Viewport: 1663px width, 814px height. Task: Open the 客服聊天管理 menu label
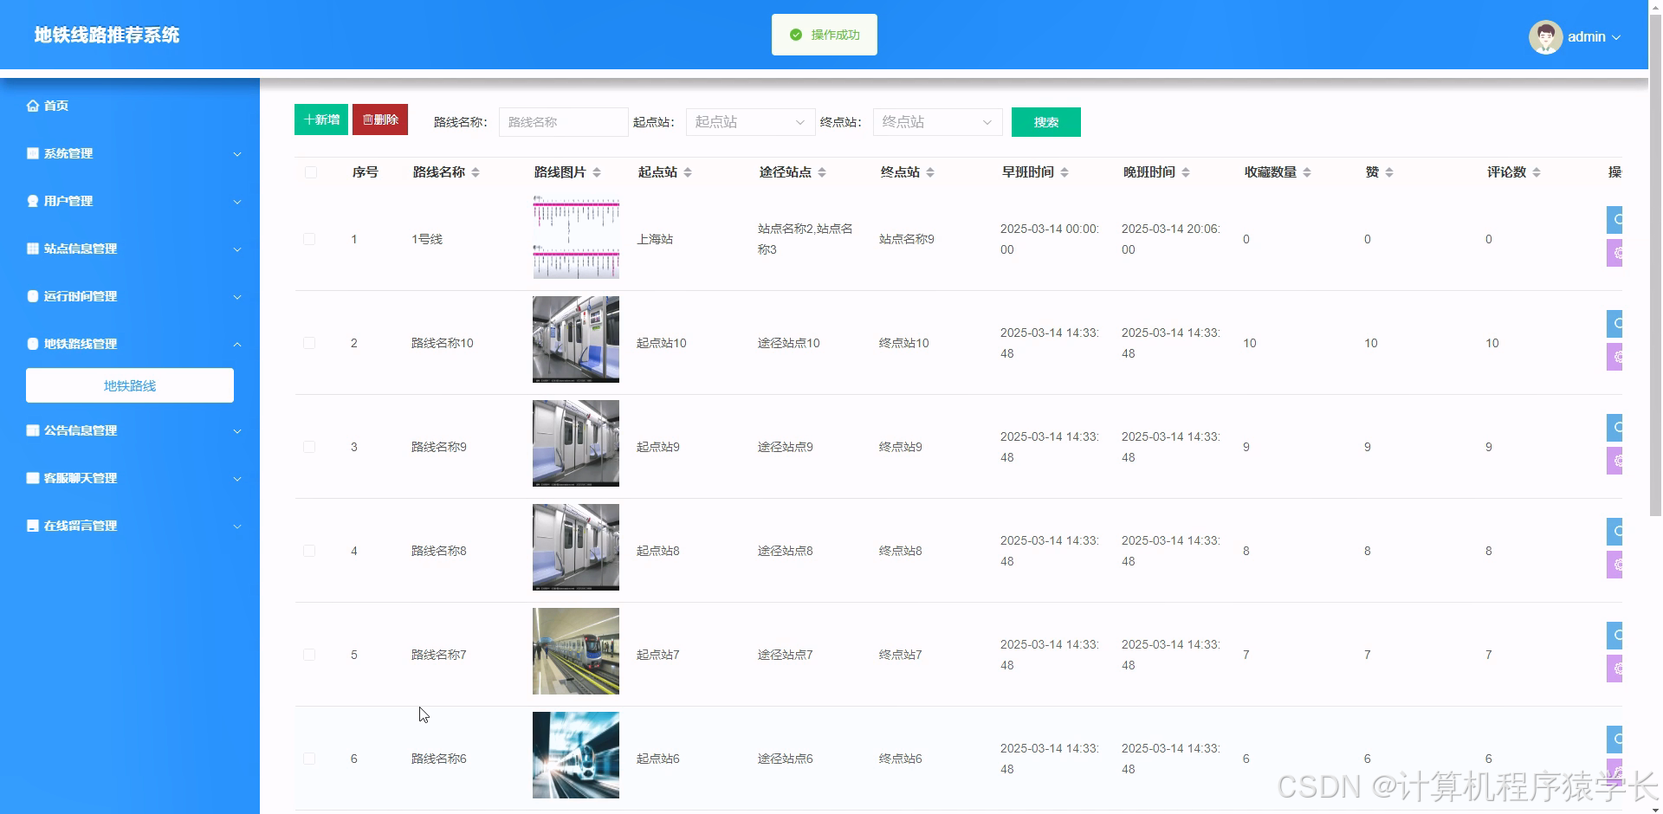tap(81, 478)
